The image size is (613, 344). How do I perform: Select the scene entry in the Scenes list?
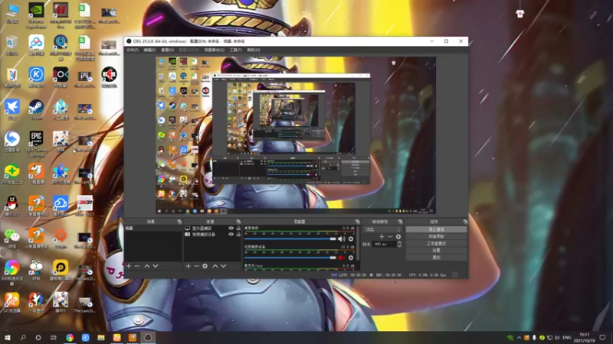(153, 228)
